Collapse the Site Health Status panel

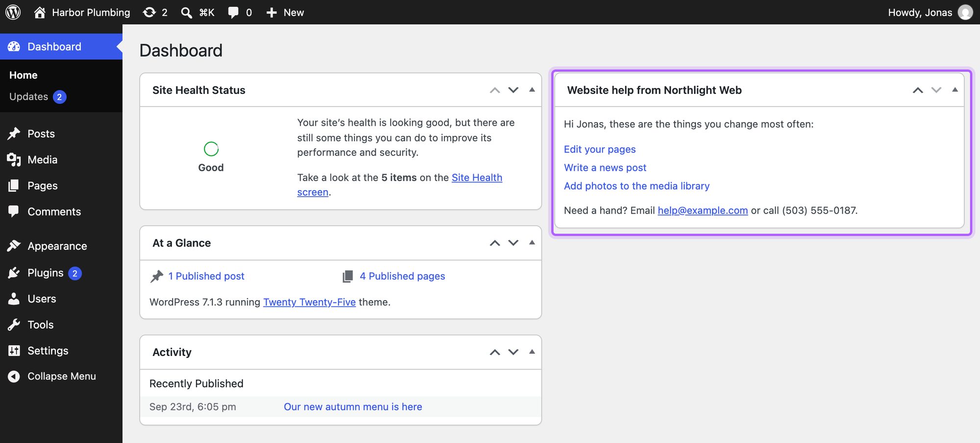532,90
